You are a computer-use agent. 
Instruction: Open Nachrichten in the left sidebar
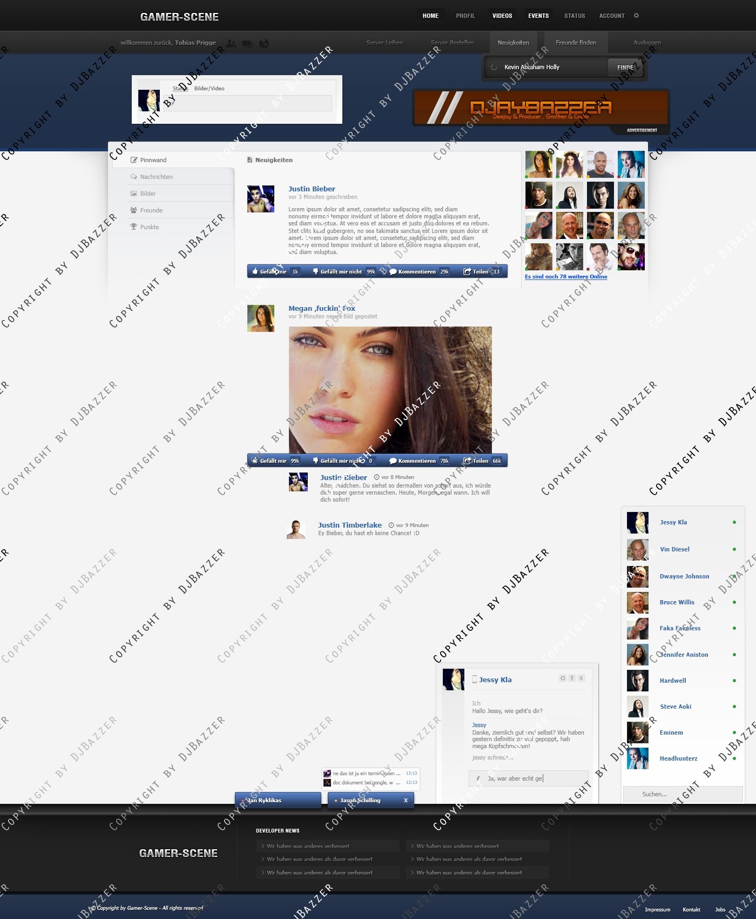tap(156, 177)
